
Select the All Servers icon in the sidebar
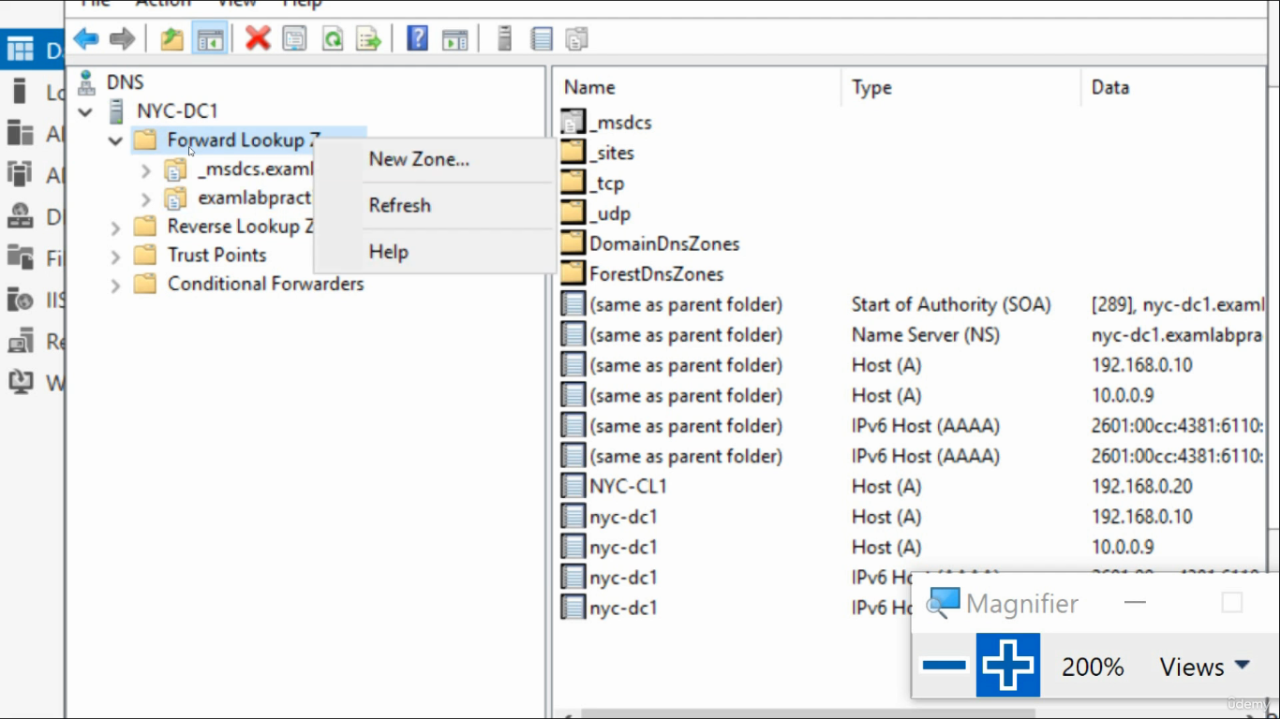pos(21,133)
